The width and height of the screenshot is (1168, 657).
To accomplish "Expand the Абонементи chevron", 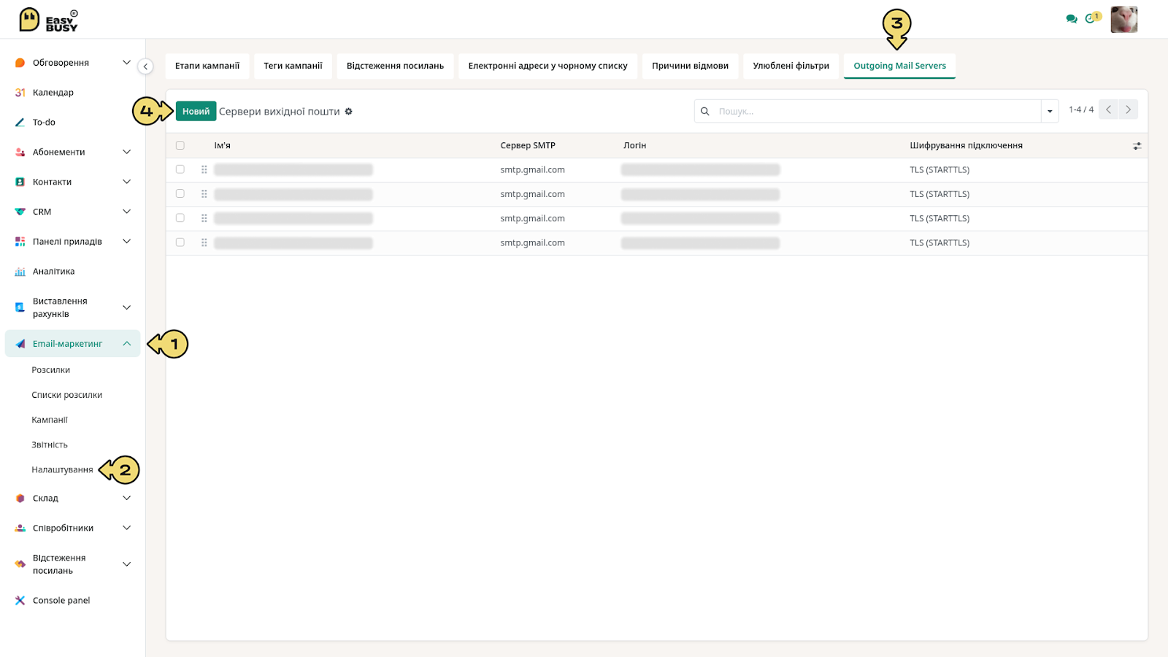I will [127, 152].
